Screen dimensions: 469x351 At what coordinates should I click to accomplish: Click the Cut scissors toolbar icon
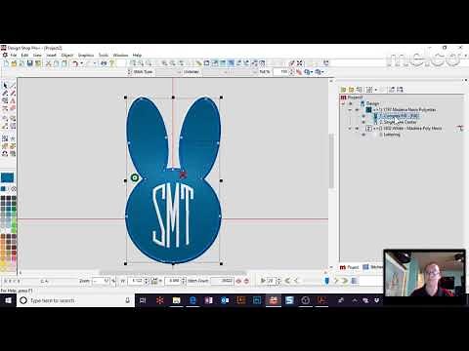49,63
